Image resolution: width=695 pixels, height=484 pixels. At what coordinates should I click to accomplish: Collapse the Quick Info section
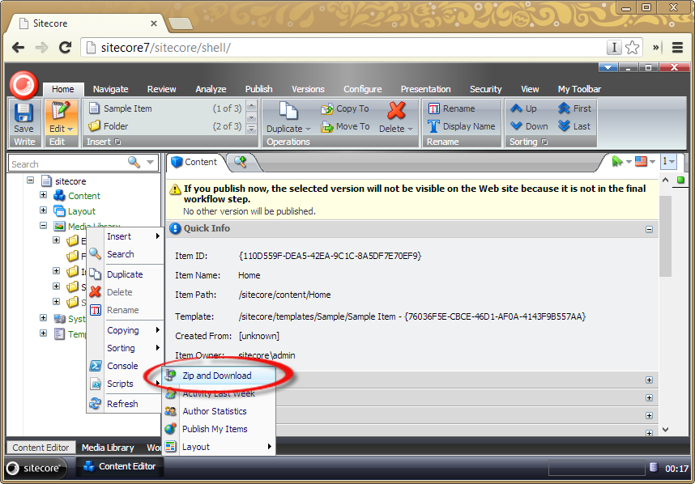[x=649, y=229]
